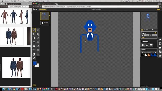Select the Move hand tool
The image size is (162, 91).
pos(34,46)
